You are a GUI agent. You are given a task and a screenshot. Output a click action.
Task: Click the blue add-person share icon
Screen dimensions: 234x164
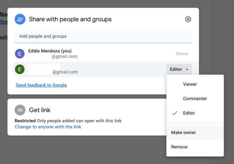(20, 19)
